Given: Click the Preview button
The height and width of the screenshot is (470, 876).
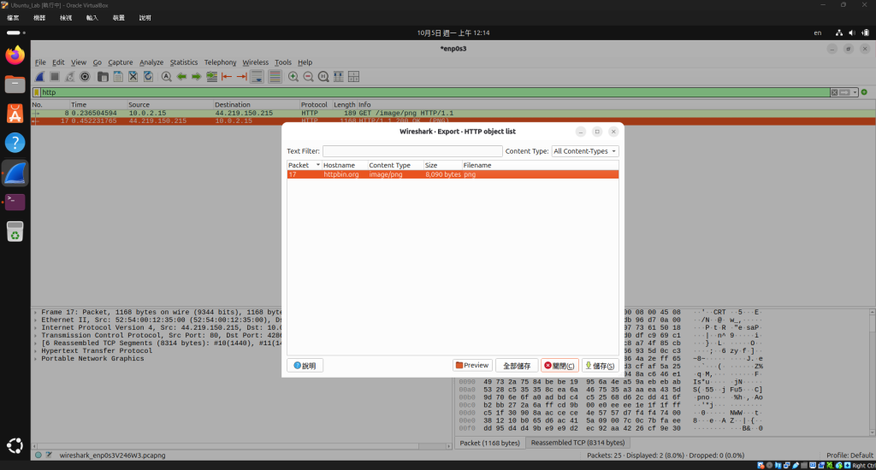Looking at the screenshot, I should 472,366.
